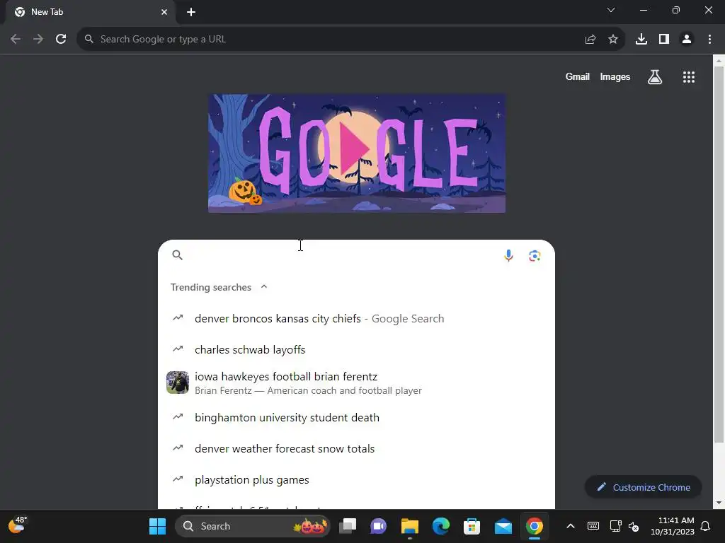
Task: Open network display tray icon
Action: (x=615, y=526)
